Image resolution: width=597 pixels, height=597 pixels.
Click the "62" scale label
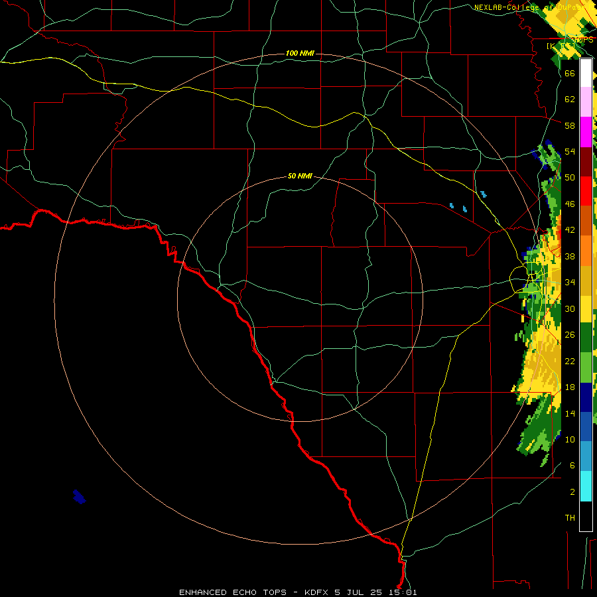click(x=570, y=99)
